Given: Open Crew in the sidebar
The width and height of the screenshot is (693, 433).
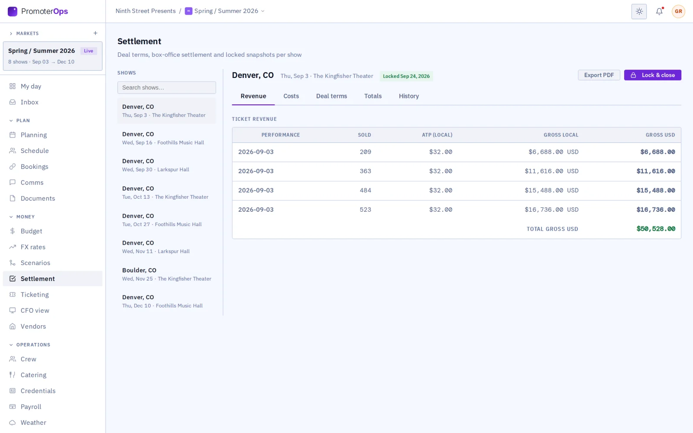Looking at the screenshot, I should [53, 359].
